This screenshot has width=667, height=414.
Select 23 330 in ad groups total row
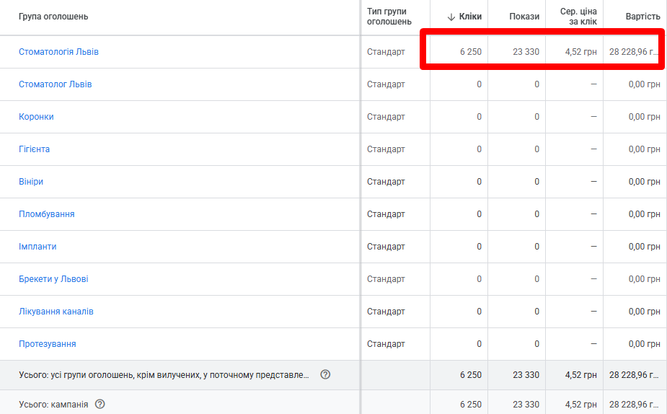[x=526, y=375]
